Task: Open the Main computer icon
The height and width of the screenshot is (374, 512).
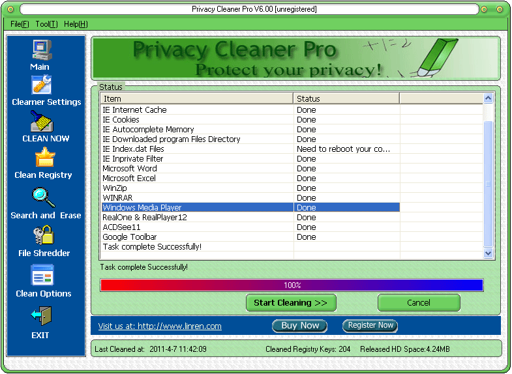Action: (x=40, y=50)
